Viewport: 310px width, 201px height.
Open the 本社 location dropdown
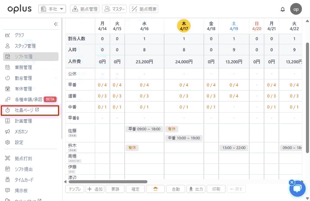52,9
